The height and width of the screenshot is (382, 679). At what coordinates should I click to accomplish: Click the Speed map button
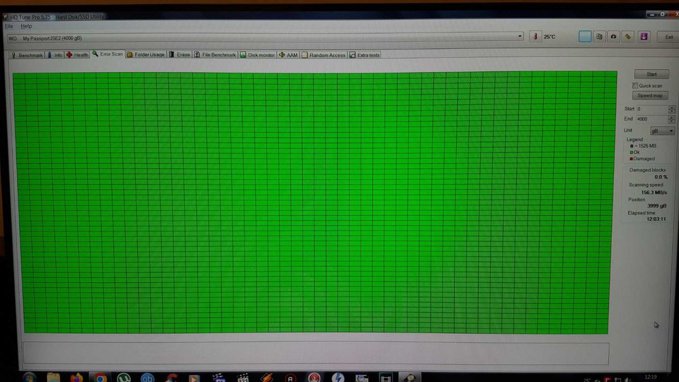[650, 96]
